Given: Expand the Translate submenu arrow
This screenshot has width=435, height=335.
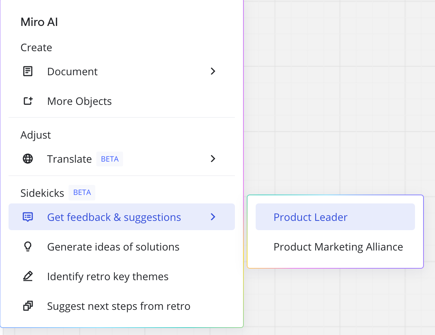Looking at the screenshot, I should [x=213, y=159].
